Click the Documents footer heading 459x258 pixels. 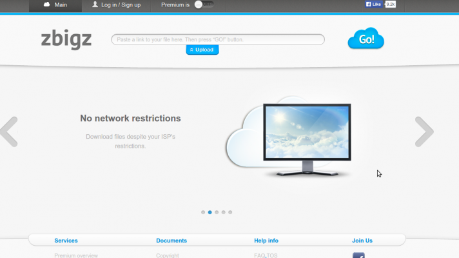click(x=171, y=241)
